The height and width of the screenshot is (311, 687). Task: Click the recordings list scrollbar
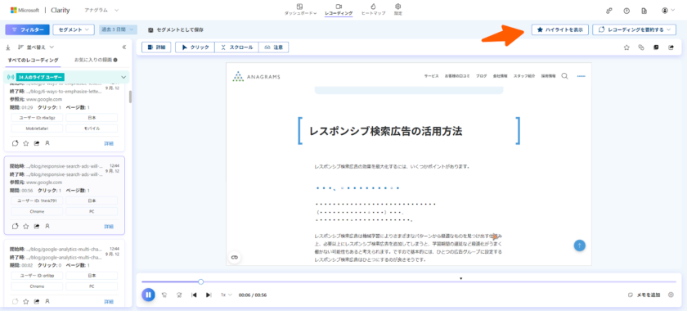[x=130, y=97]
